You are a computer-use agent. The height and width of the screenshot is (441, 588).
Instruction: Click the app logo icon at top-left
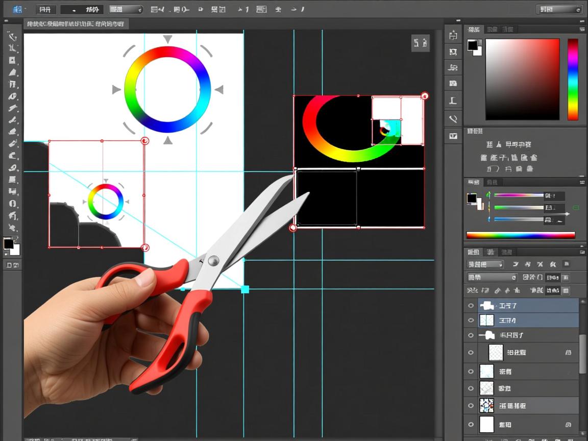[x=17, y=9]
